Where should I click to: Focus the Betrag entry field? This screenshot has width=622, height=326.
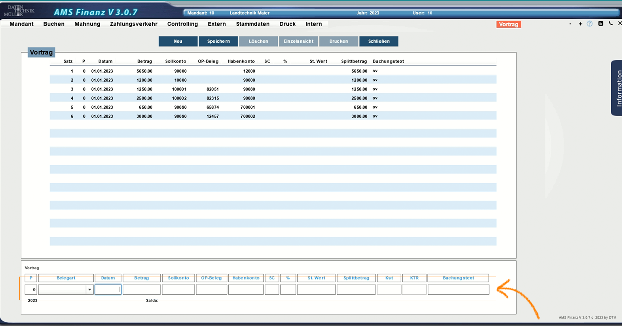tap(142, 290)
